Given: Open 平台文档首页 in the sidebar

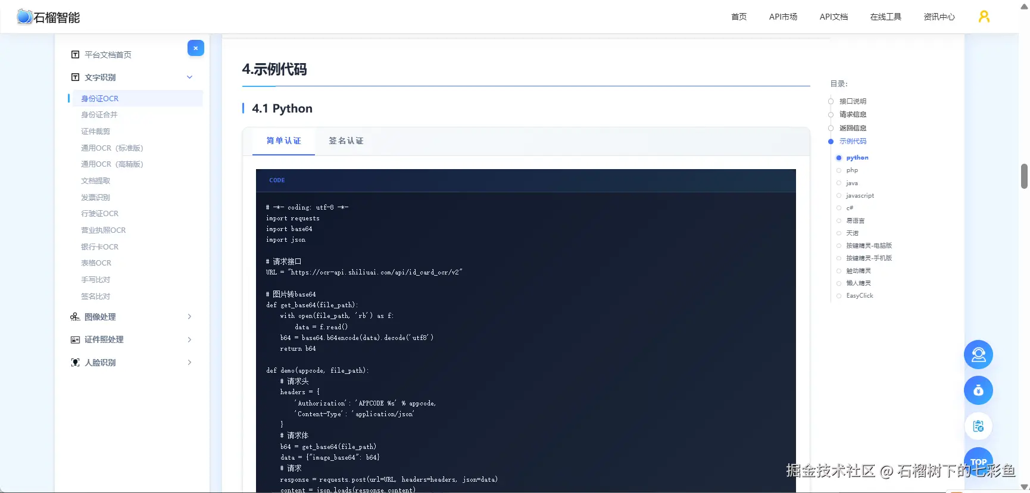Looking at the screenshot, I should point(108,55).
